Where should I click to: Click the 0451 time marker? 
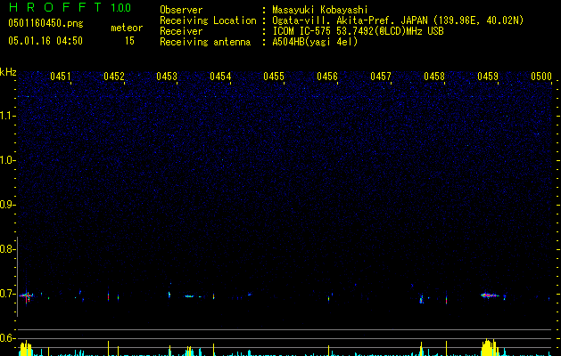point(61,77)
